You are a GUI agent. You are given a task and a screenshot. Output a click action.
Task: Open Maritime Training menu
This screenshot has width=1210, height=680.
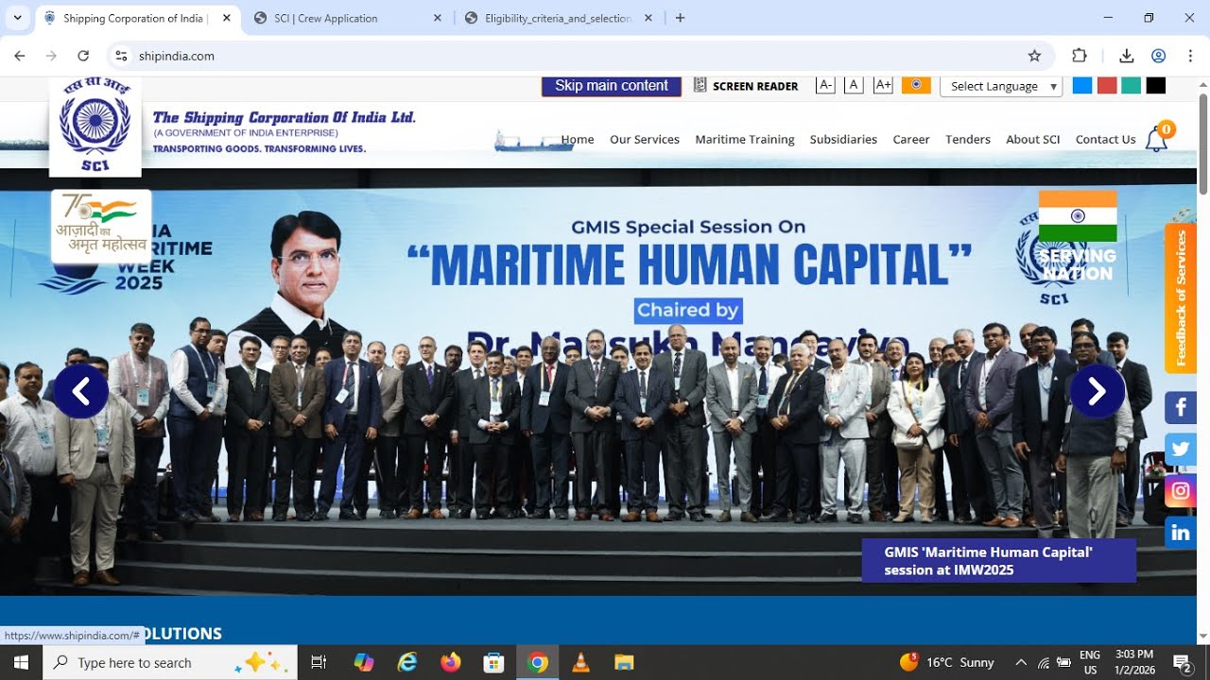point(745,139)
